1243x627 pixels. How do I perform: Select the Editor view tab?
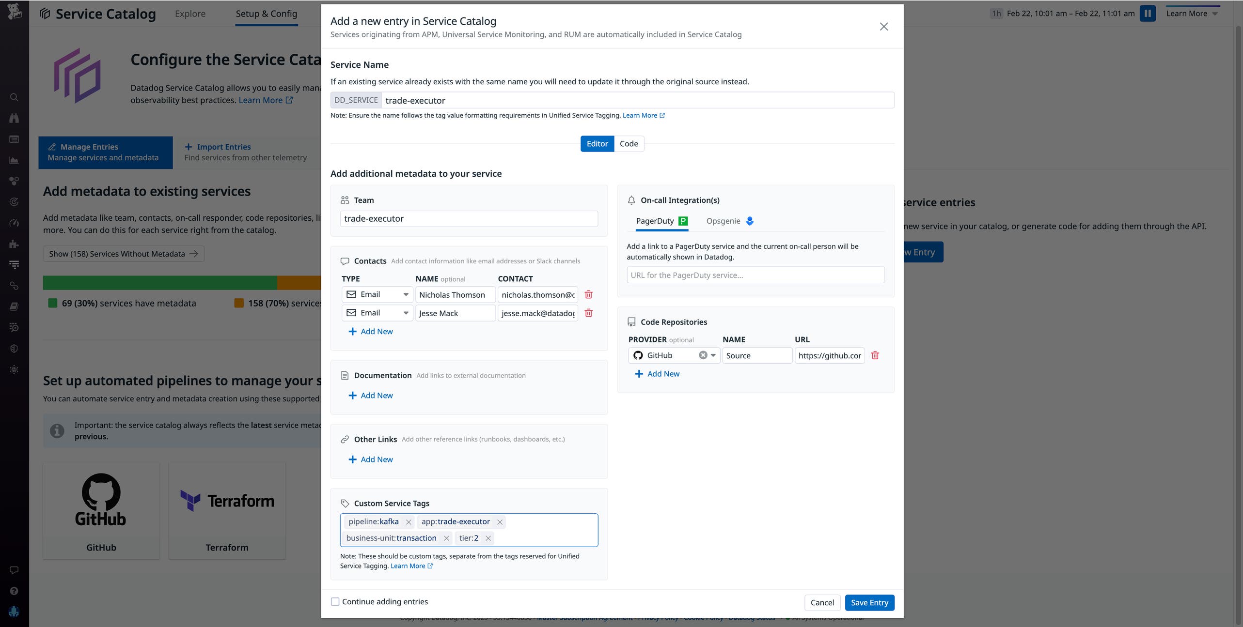(597, 144)
